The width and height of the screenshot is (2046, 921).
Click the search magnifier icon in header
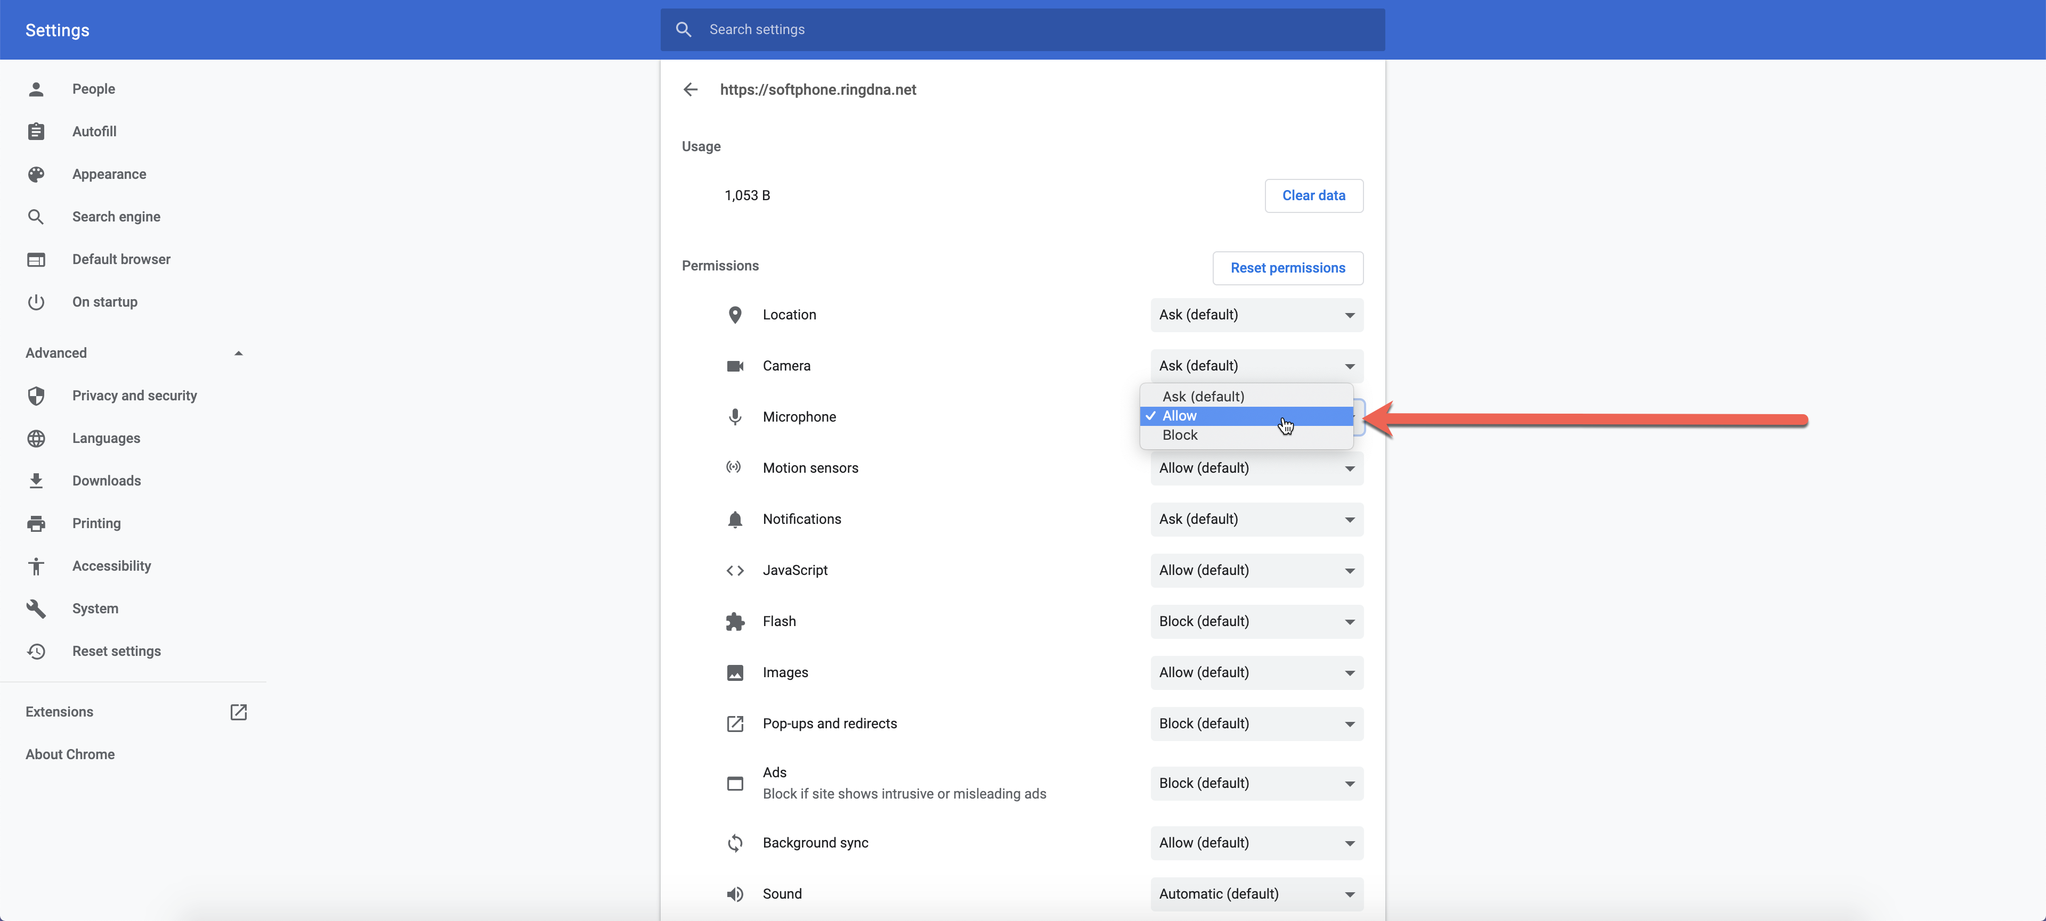(683, 29)
